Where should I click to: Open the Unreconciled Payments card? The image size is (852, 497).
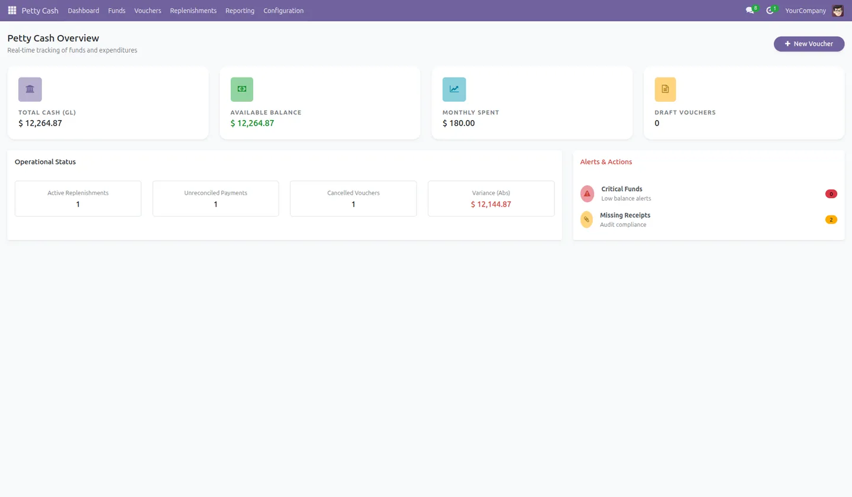pos(215,199)
